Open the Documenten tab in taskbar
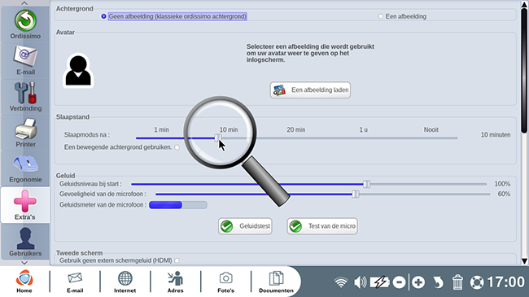Image resolution: width=529 pixels, height=297 pixels. pyautogui.click(x=276, y=282)
